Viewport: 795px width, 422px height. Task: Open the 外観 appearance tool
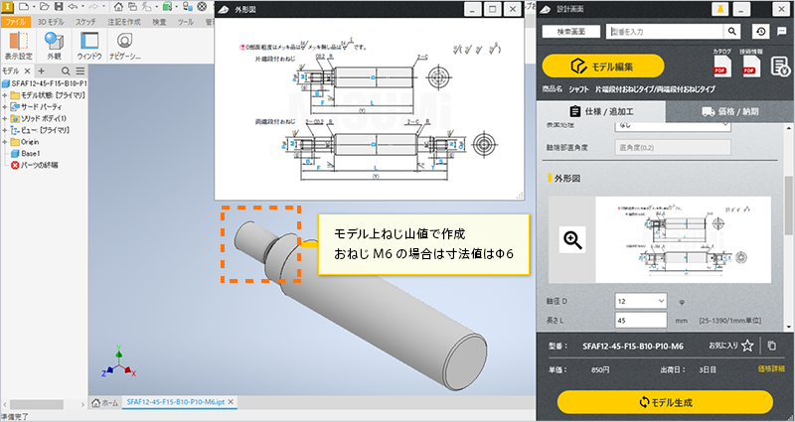pos(54,43)
